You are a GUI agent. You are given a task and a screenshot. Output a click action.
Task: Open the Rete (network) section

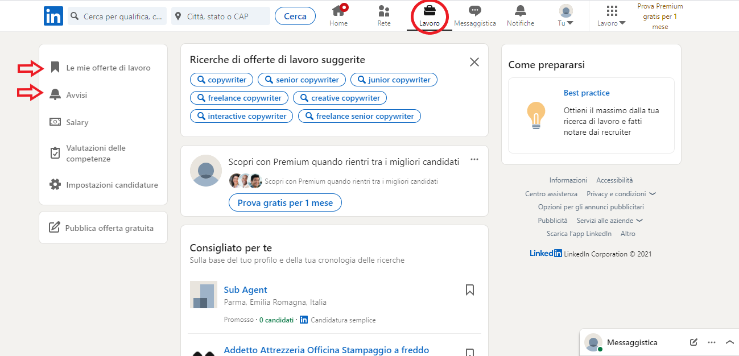[x=383, y=15]
